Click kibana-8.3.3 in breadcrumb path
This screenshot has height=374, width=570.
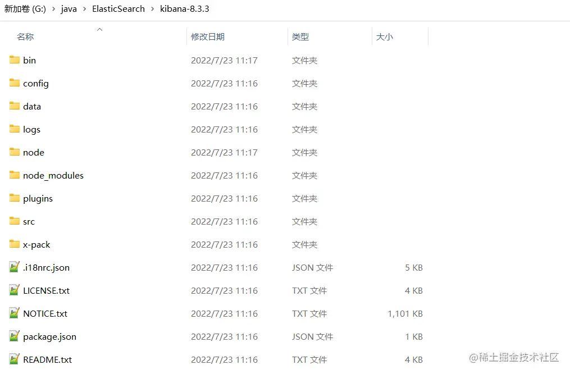(x=185, y=9)
